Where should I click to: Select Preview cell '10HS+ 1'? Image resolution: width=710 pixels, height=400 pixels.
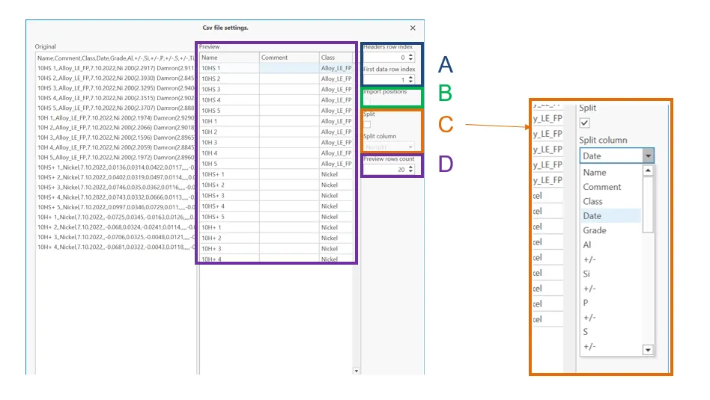[x=229, y=174]
